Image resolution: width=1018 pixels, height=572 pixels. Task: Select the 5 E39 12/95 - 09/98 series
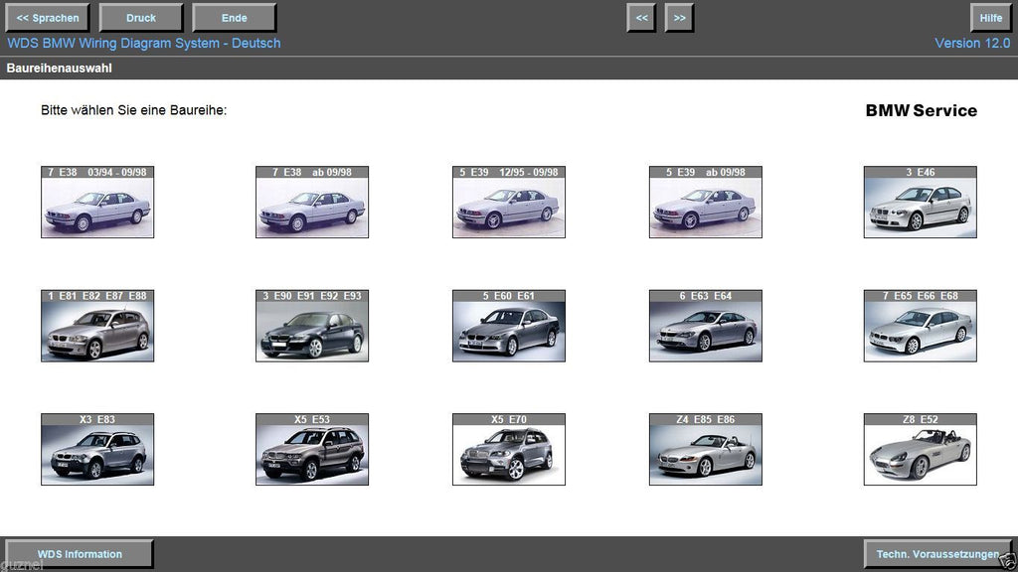[509, 202]
